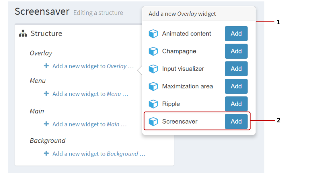Add the Screensaver widget

(x=236, y=121)
